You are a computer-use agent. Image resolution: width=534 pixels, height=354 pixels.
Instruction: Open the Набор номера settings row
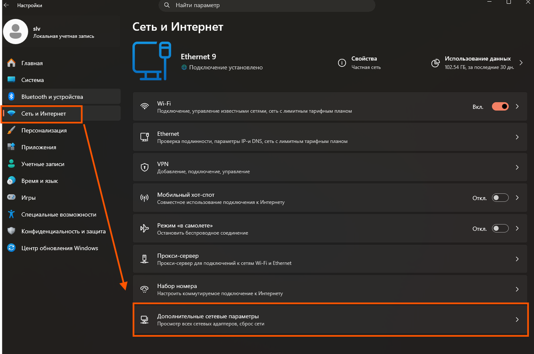[331, 289]
